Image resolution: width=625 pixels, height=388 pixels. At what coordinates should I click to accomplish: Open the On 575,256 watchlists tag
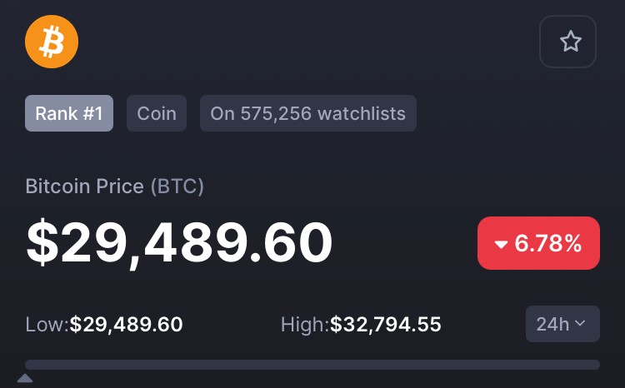point(308,113)
